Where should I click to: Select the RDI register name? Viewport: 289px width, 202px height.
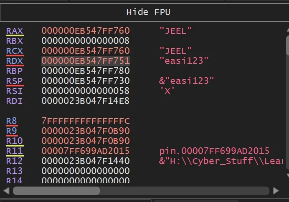15,101
